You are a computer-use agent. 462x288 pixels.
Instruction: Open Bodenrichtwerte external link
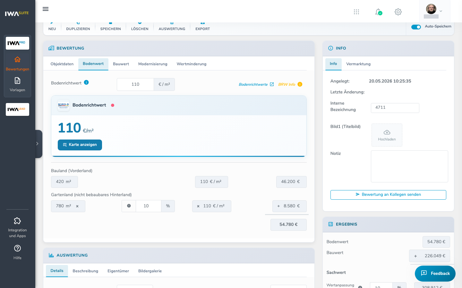(256, 84)
